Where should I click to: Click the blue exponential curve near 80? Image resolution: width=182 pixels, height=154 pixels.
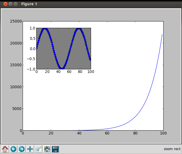pyautogui.click(x=135, y=116)
